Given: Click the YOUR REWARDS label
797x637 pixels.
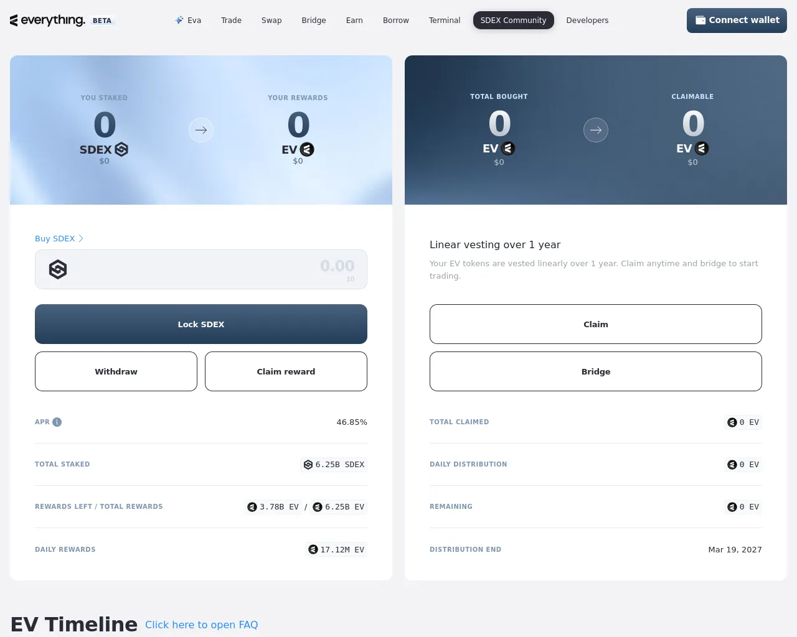Looking at the screenshot, I should [x=298, y=98].
